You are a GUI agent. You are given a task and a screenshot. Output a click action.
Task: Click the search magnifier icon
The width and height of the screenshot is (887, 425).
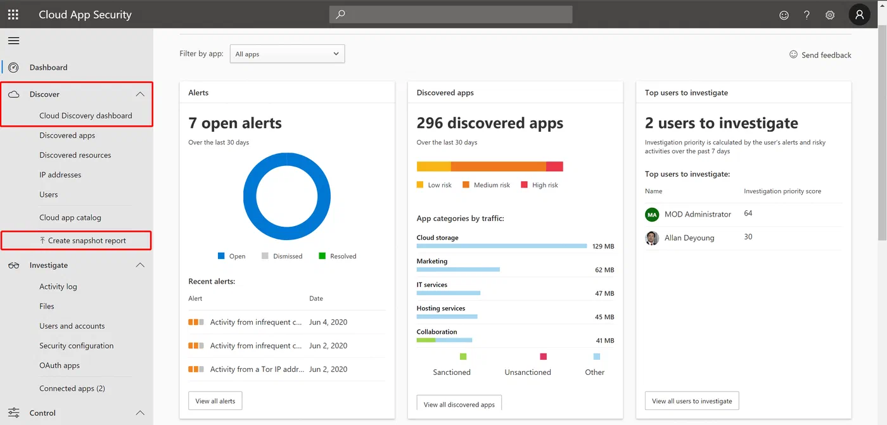(x=341, y=15)
